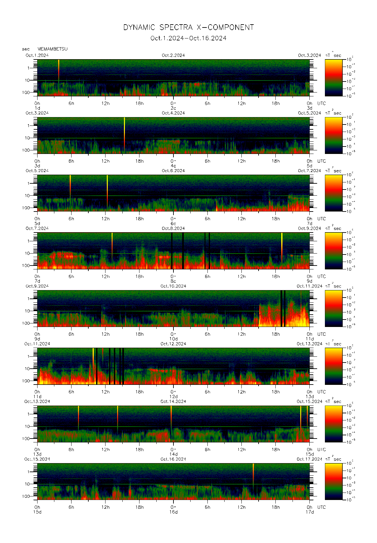Select the yellow spike in the second spectrogram
This screenshot has width=377, height=543.
point(124,129)
